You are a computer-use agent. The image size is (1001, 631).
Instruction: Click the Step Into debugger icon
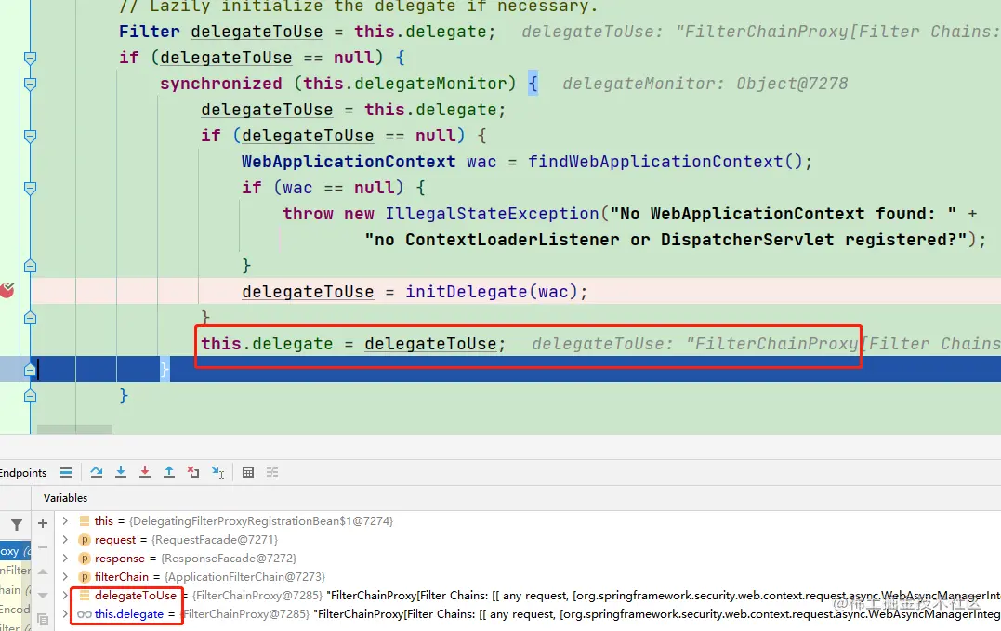(121, 472)
